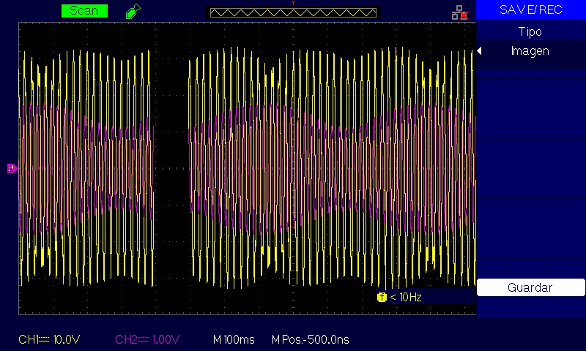The image size is (586, 351).
Task: Click the red trigger position T marker
Action: coord(294,3)
